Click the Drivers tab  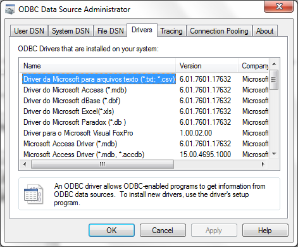coord(142,30)
